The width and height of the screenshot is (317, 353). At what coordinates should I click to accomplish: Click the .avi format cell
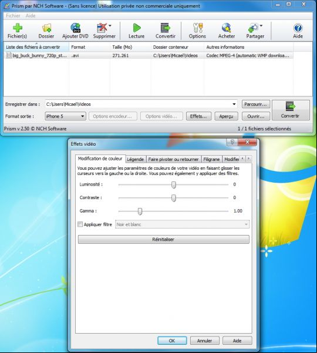point(75,55)
